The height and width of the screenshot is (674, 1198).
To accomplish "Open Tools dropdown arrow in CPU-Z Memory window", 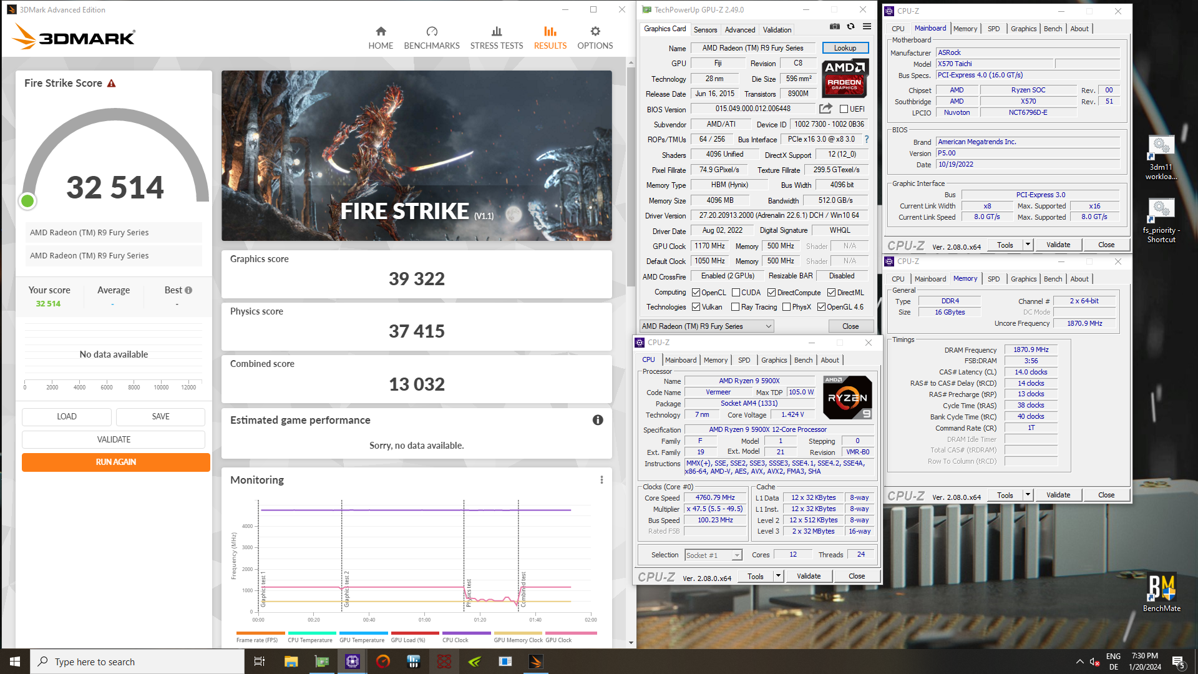I will pos(1028,495).
